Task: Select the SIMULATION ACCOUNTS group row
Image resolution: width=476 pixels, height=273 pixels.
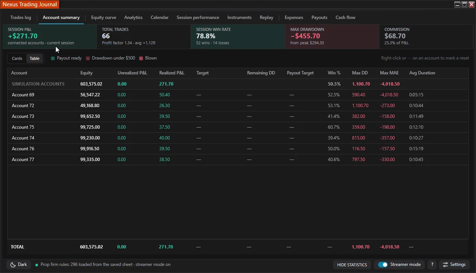Action: [238, 84]
